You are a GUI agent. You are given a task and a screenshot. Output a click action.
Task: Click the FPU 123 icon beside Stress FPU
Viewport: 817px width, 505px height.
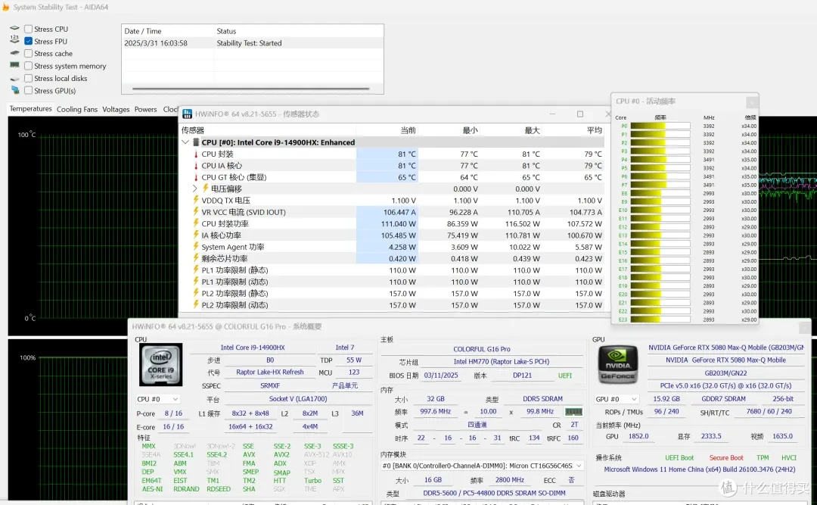(14, 39)
